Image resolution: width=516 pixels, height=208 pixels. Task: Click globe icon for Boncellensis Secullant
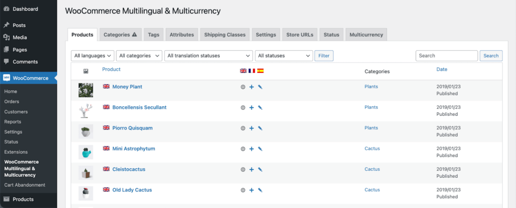pyautogui.click(x=243, y=108)
